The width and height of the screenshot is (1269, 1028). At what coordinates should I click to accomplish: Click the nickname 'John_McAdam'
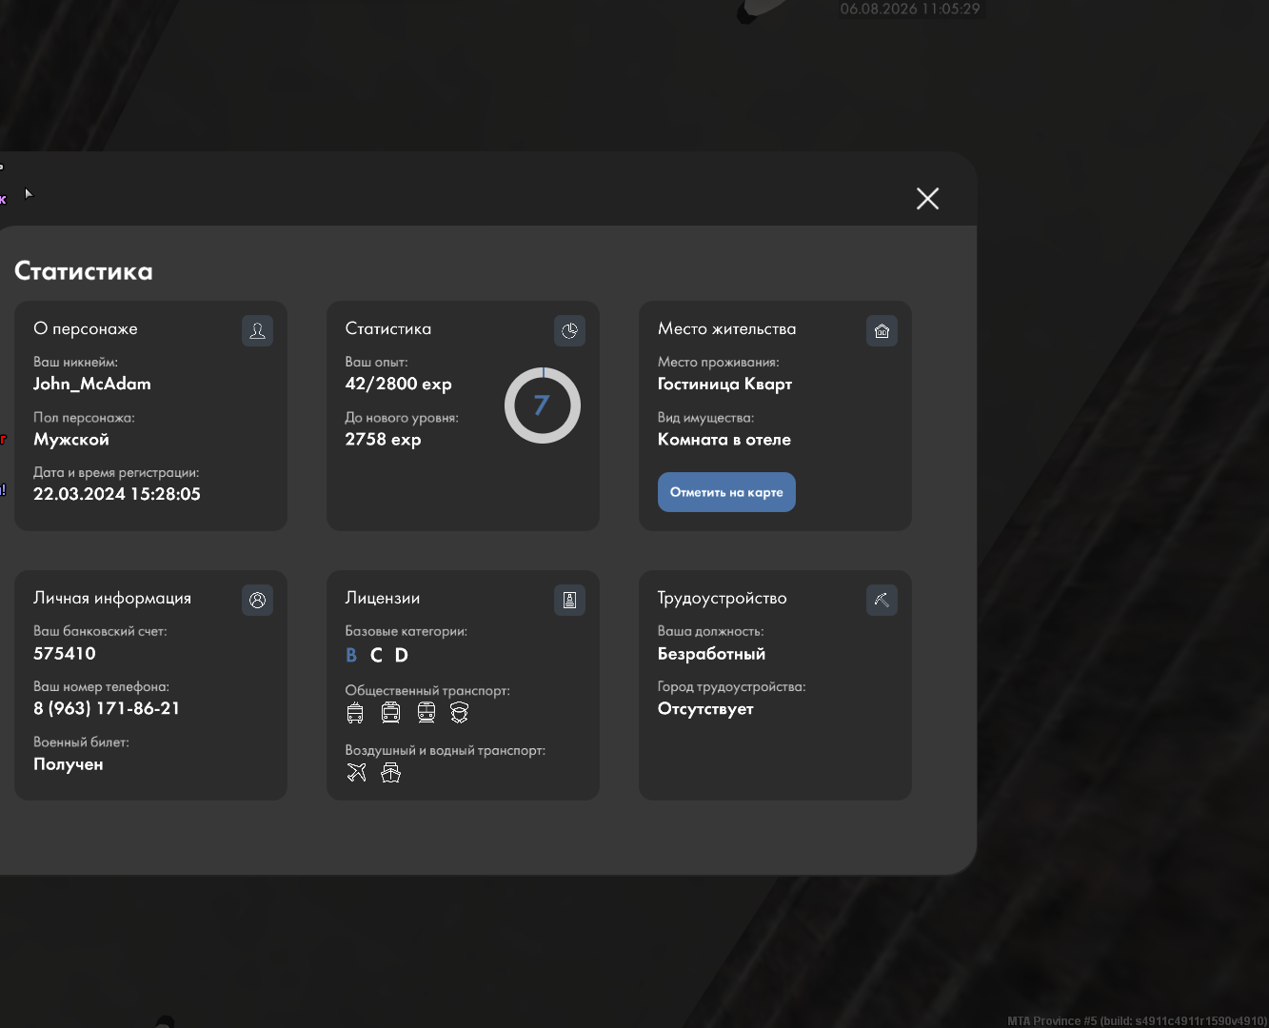tap(92, 384)
